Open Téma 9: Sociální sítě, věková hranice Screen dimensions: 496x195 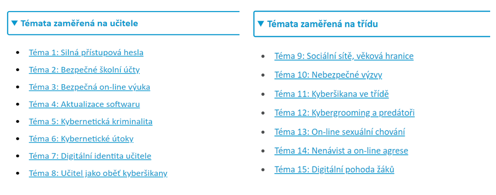[x=344, y=56]
